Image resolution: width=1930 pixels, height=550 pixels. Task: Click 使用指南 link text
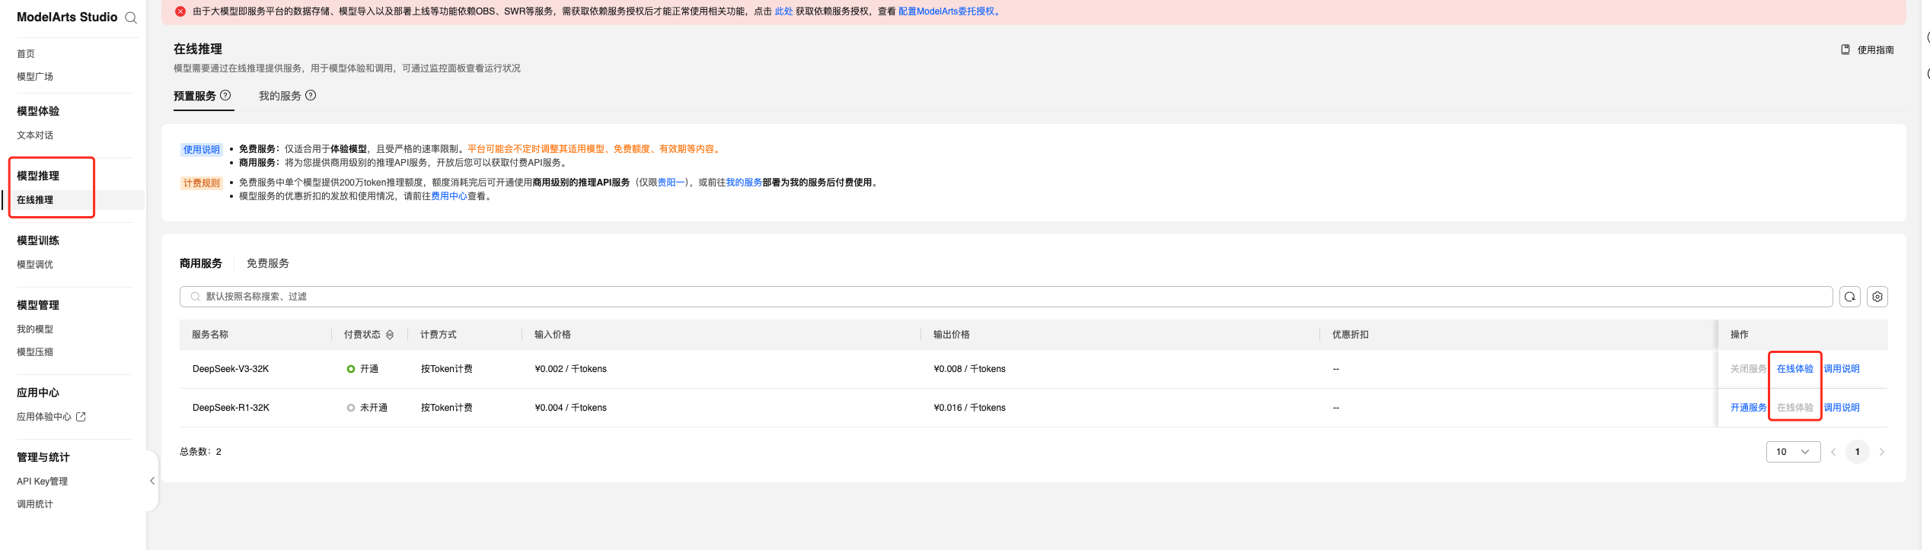[1876, 50]
